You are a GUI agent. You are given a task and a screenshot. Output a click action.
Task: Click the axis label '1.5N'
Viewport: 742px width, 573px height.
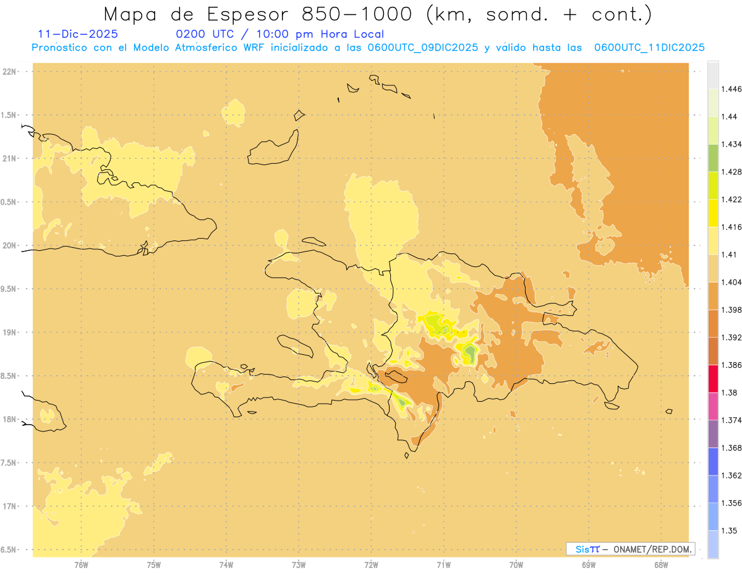coord(9,115)
